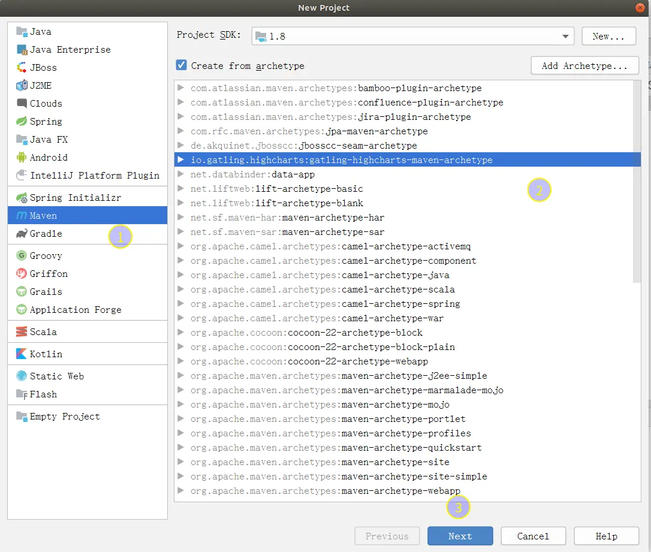This screenshot has width=651, height=552.
Task: Select lift-archetype-blank row
Action: (403, 203)
